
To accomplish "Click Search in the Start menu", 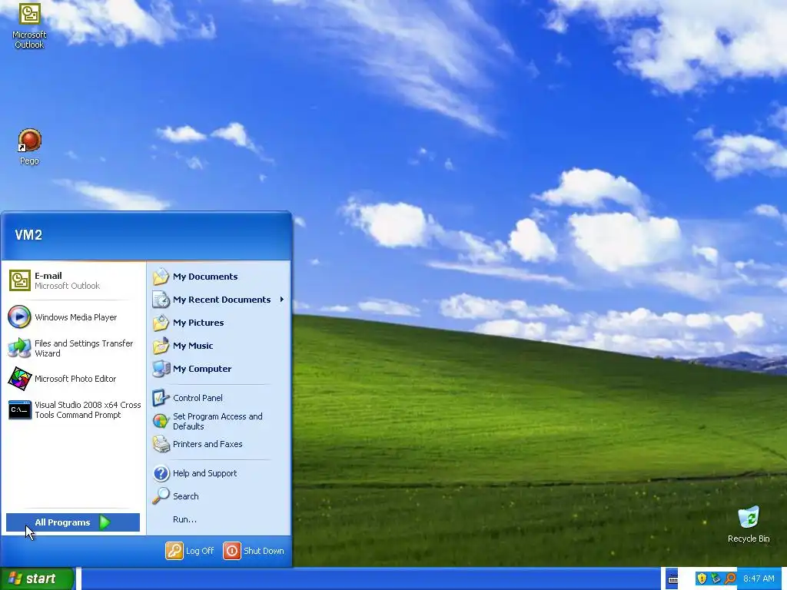I will click(219, 496).
